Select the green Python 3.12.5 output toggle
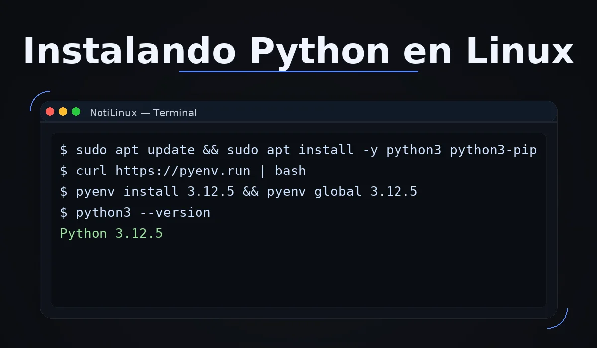Screen dimensions: 597x348 [111, 233]
